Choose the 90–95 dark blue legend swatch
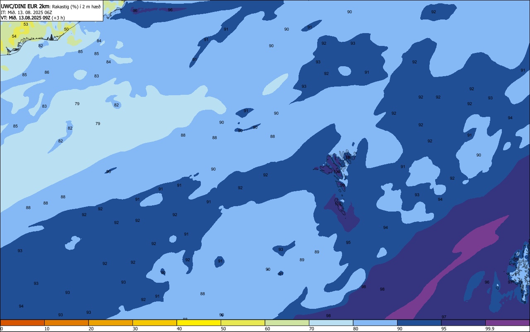This screenshot has height=332, width=530. coord(419,322)
